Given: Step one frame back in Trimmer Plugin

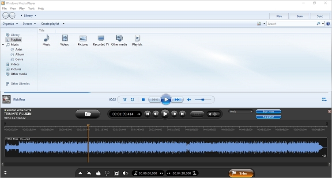Looking at the screenshot, I should (156, 114).
